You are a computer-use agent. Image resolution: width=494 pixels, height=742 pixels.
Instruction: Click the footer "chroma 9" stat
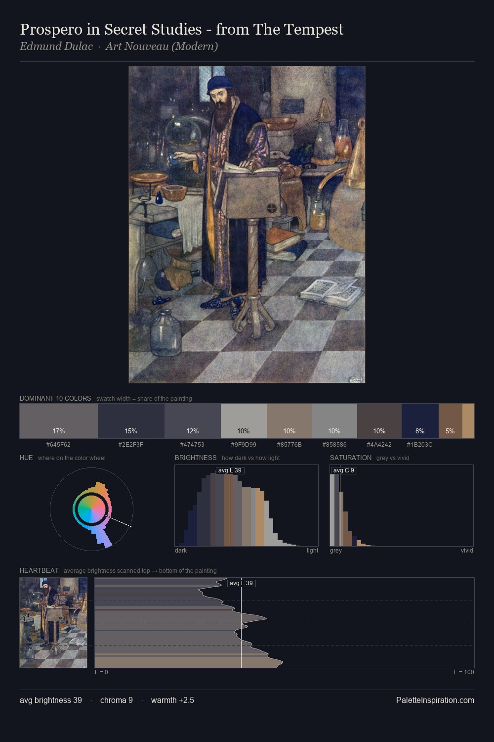117,700
